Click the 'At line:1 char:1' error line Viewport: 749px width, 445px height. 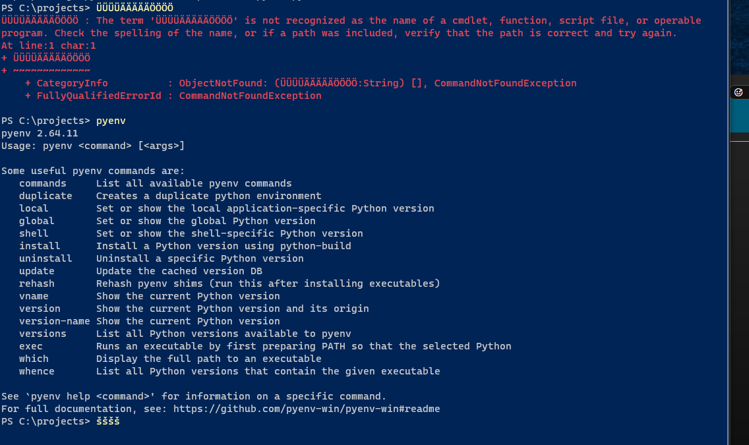[49, 45]
